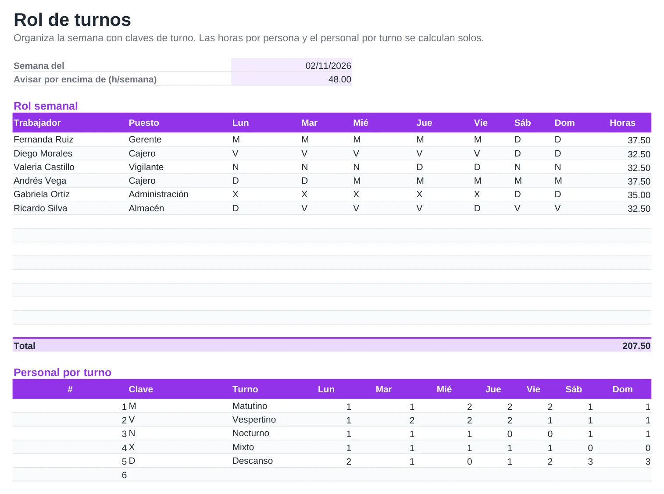Select the Gabriela Ortiz name cell
The image size is (664, 494).
[42, 194]
